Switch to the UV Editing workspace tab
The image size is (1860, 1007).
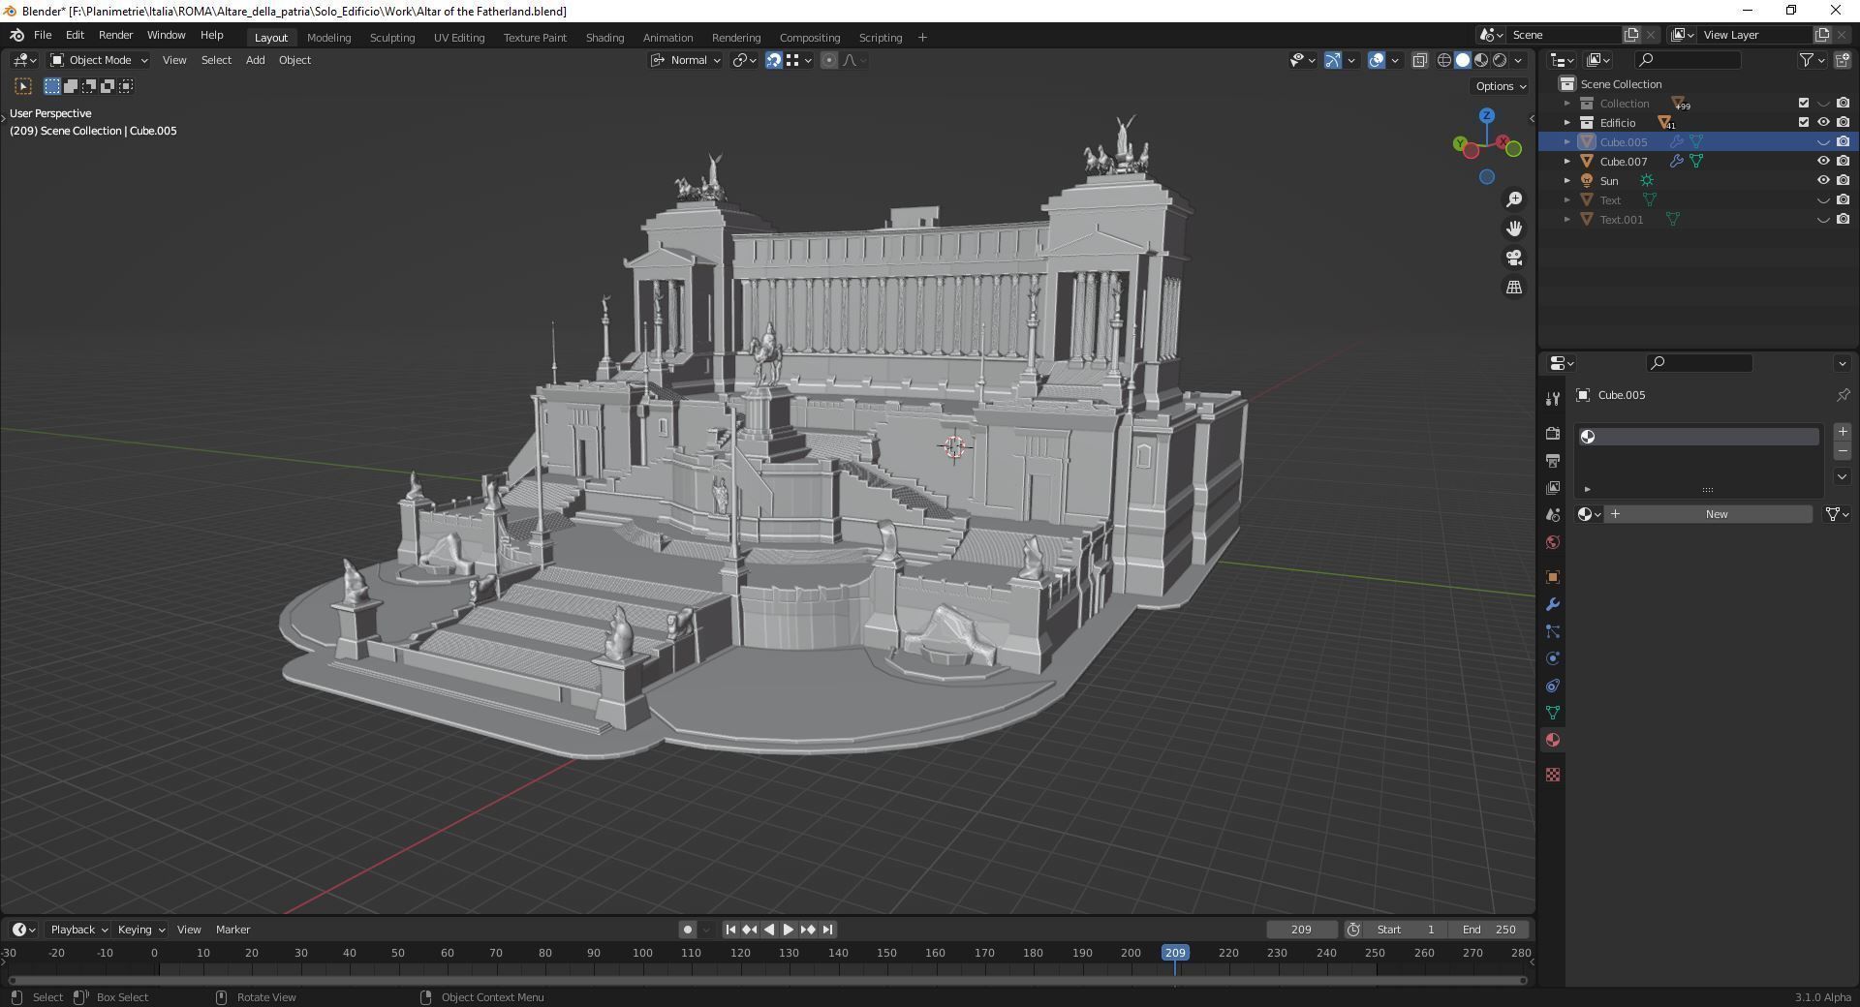click(459, 38)
